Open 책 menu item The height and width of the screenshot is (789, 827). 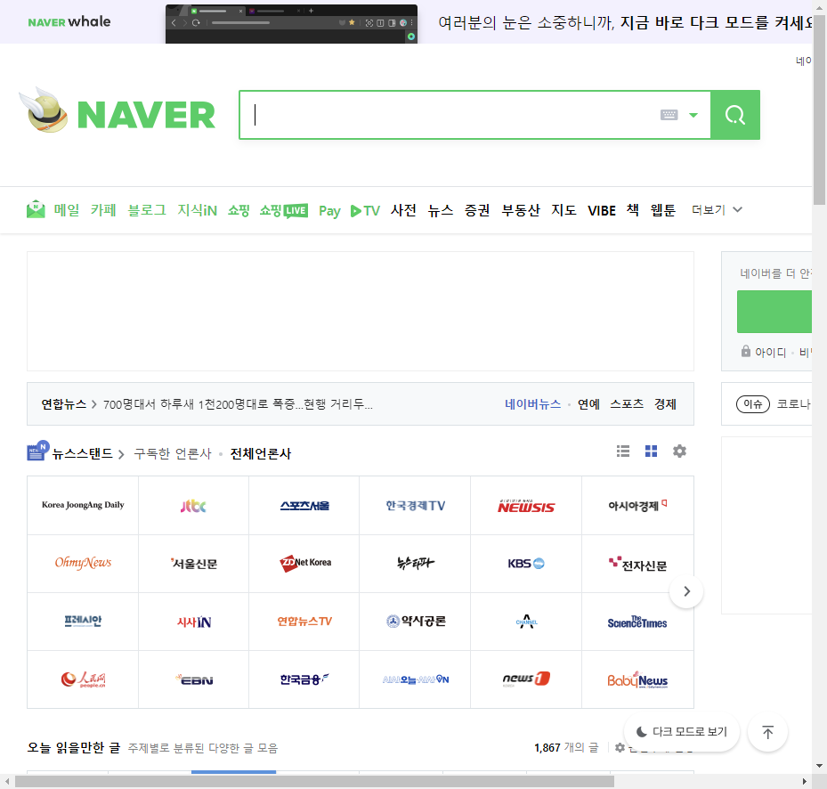coord(633,210)
